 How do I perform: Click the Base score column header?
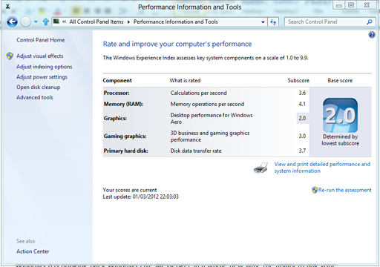[x=340, y=81]
